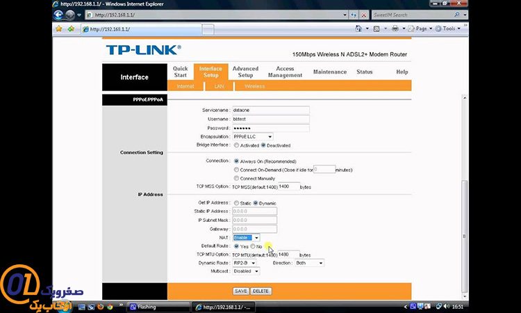Open the NAT dropdown
The image size is (521, 313).
click(246, 238)
